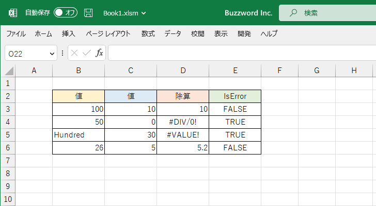Click the enter checkmark icon in formula bar
This screenshot has height=206, width=376.
pyautogui.click(x=87, y=53)
